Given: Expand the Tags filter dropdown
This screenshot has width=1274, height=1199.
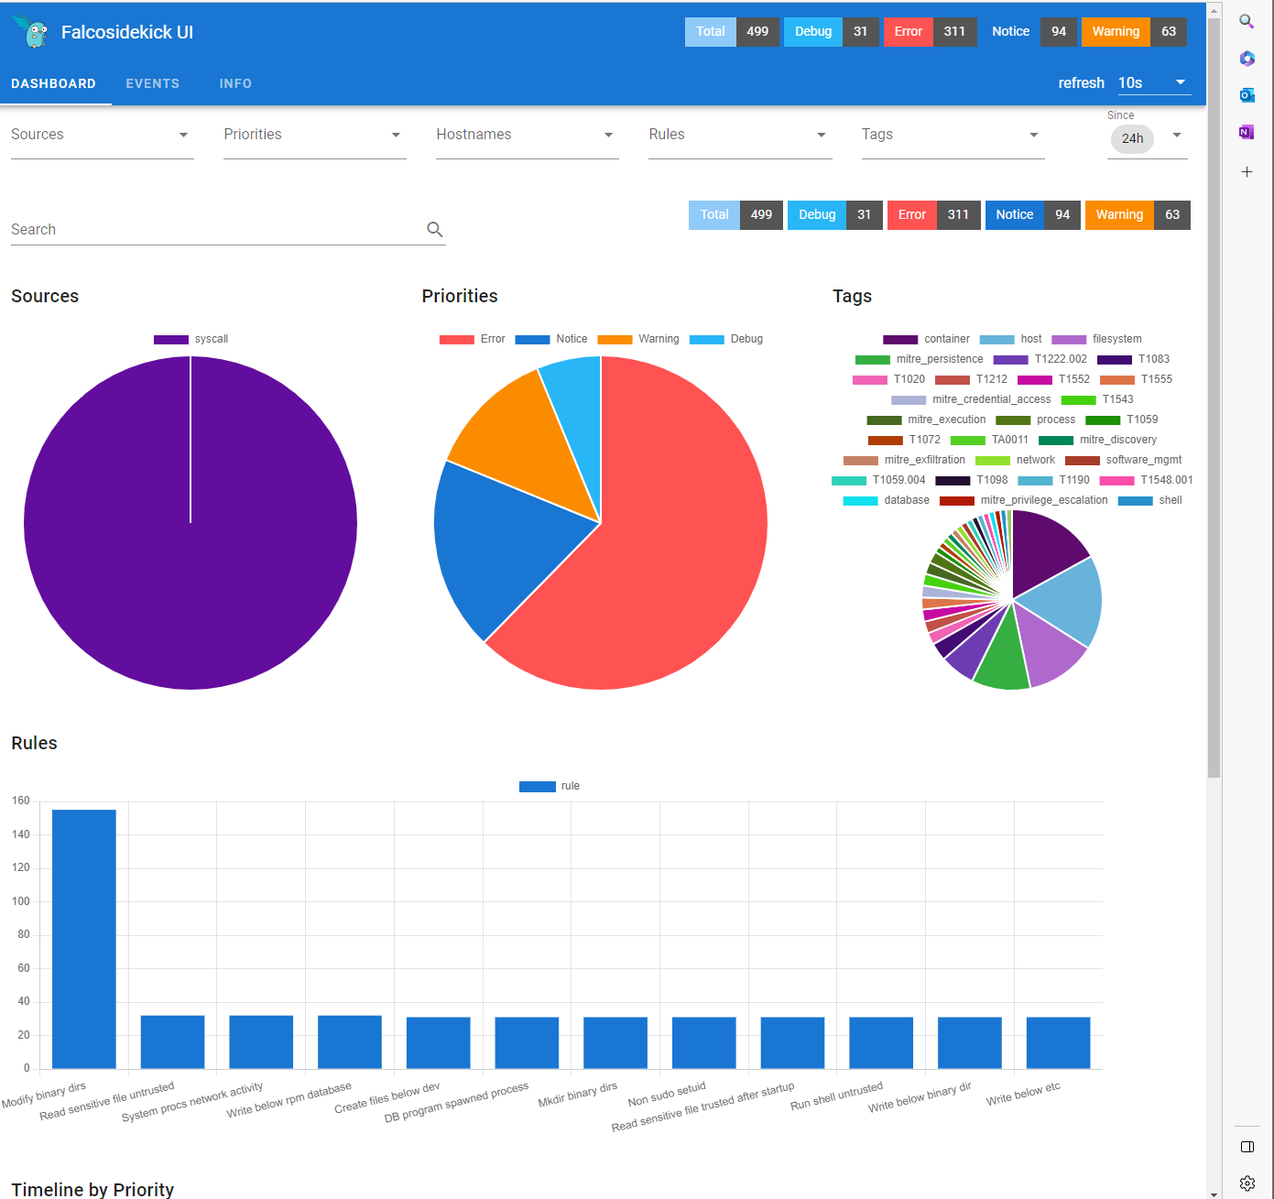Looking at the screenshot, I should [953, 135].
